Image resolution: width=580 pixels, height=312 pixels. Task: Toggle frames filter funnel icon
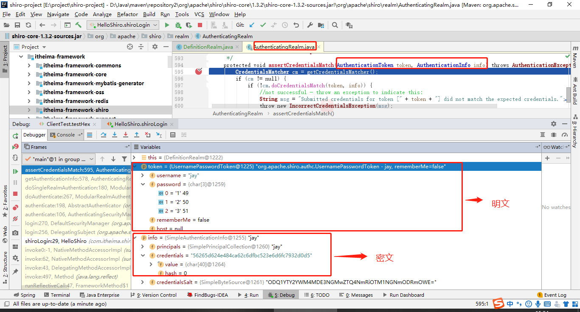tap(124, 159)
